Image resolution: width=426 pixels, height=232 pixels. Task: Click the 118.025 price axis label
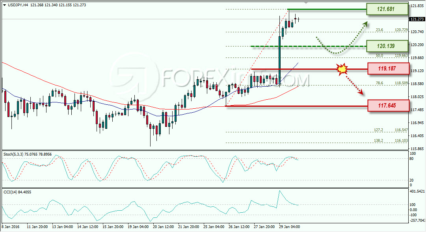tap(417, 97)
